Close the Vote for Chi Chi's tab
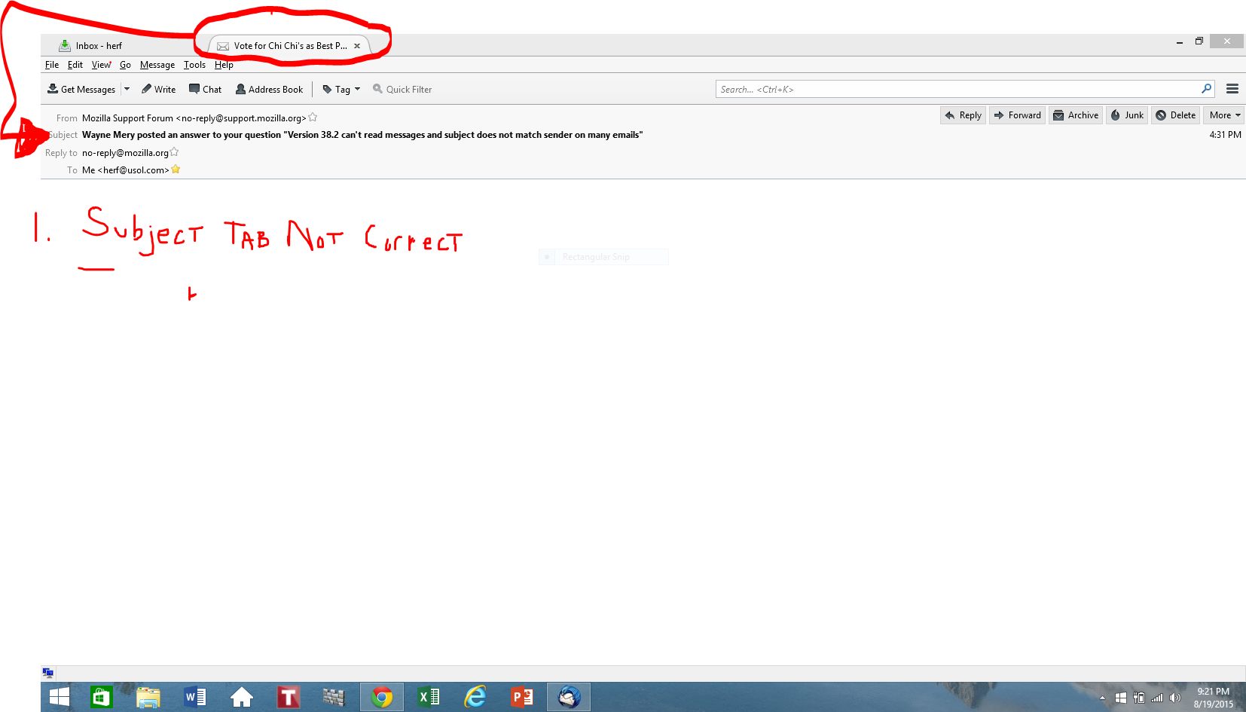This screenshot has height=712, width=1246. [357, 46]
